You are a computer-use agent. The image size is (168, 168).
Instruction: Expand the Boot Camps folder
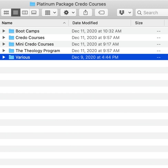[x=4, y=31]
